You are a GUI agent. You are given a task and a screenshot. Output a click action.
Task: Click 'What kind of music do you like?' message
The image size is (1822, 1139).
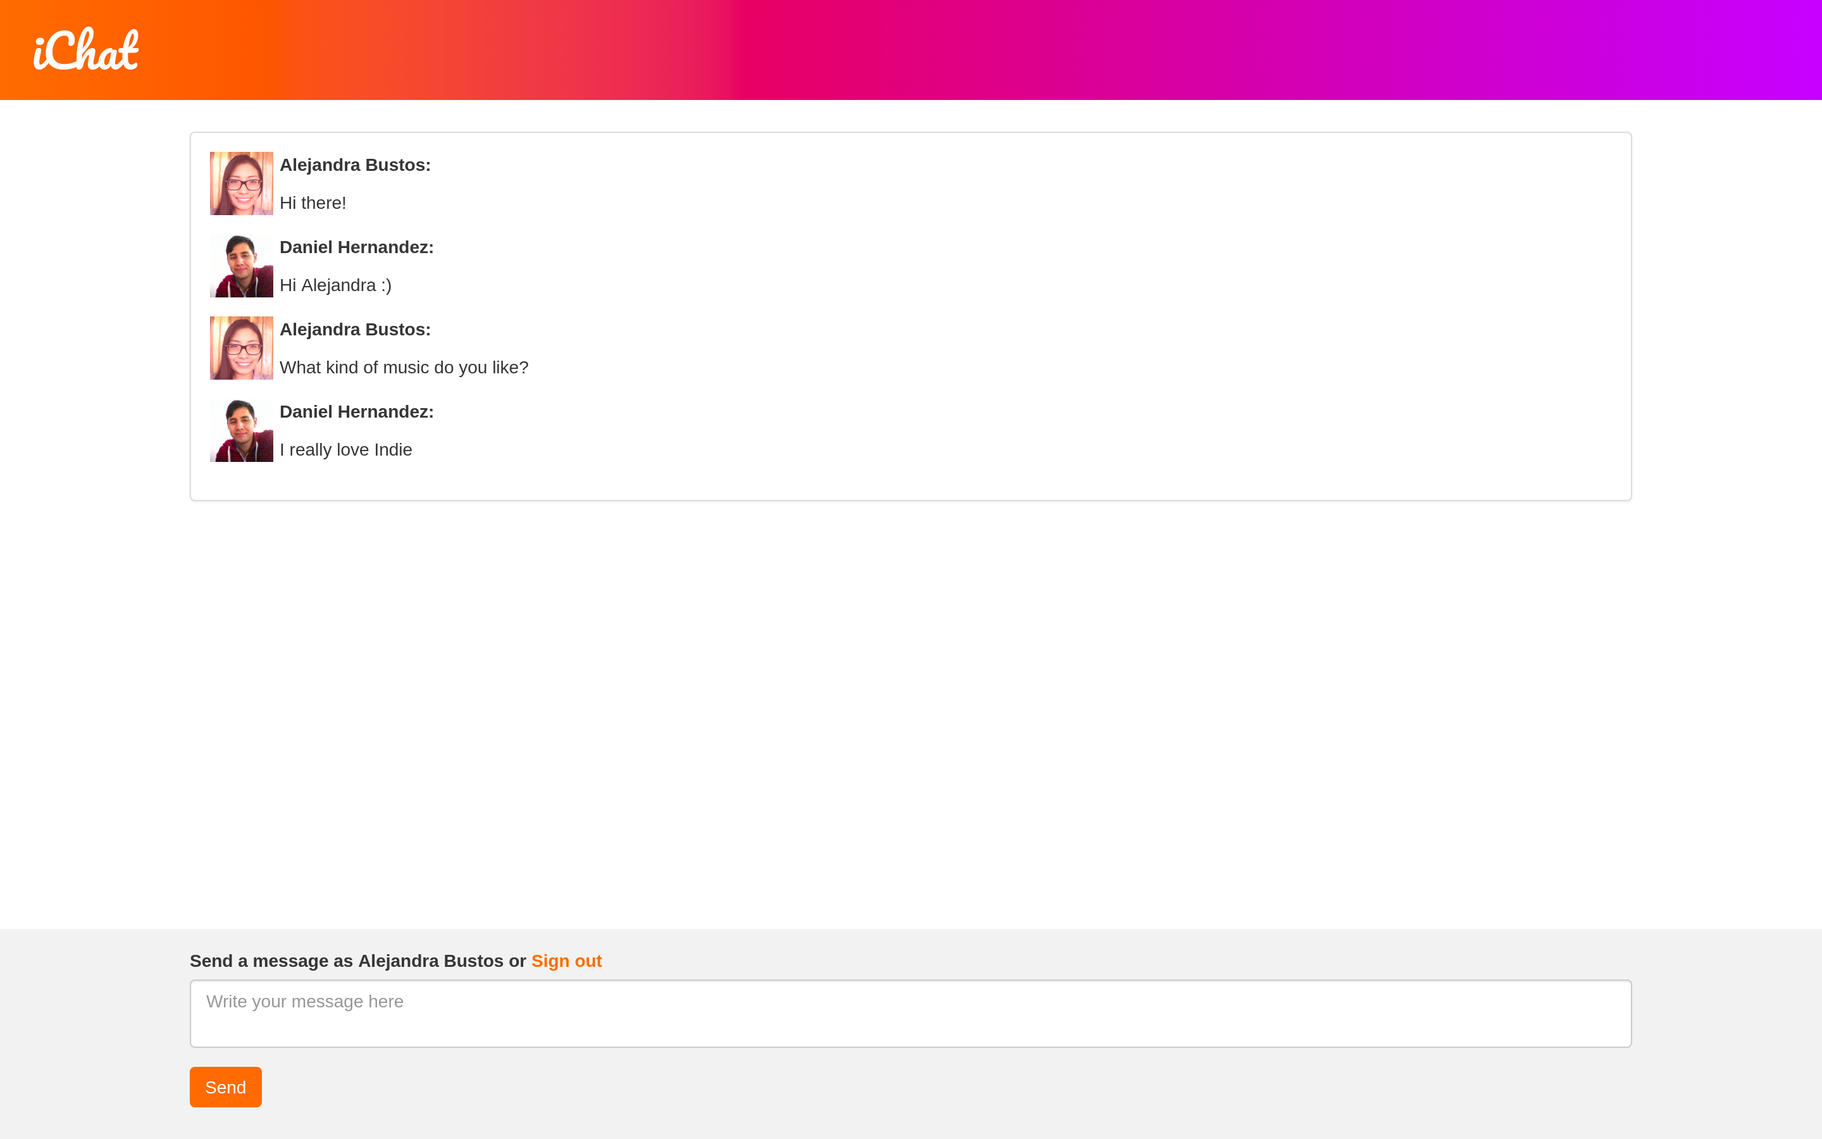point(404,368)
